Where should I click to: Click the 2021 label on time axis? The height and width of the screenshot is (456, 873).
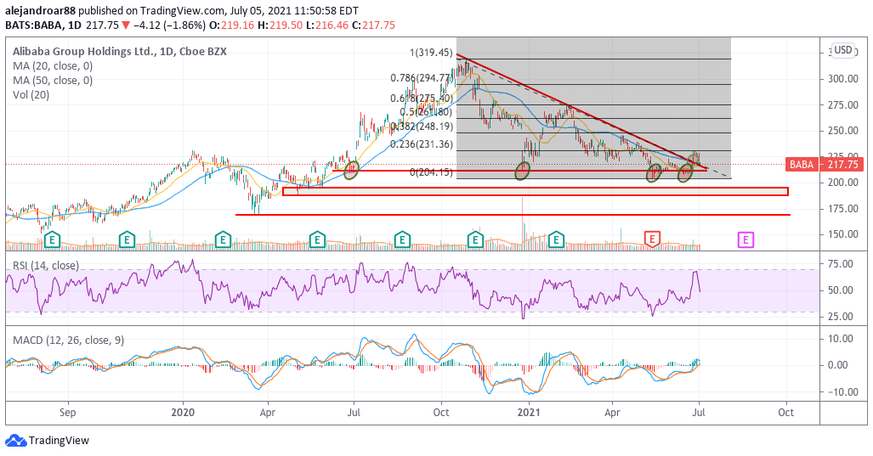tap(529, 413)
